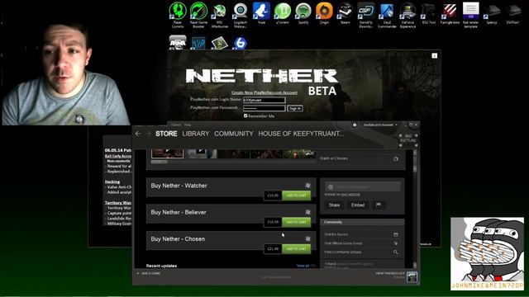Click Add a Game at Steam bottom
Viewport: 529px width, 297px height.
point(149,273)
